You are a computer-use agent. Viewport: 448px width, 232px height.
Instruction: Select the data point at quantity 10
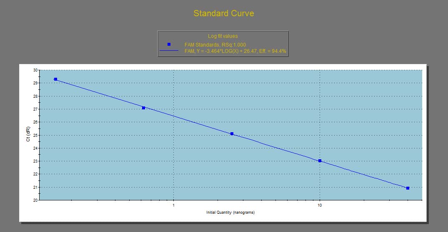point(320,161)
